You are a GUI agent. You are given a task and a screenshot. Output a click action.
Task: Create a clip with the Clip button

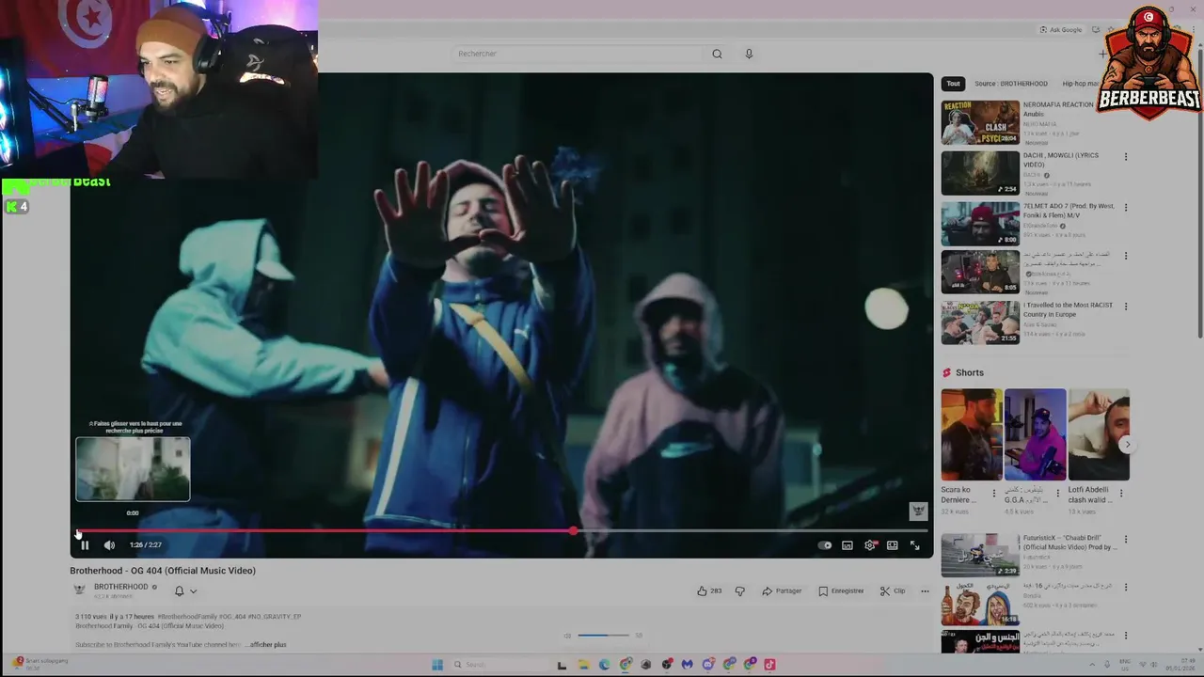(893, 591)
